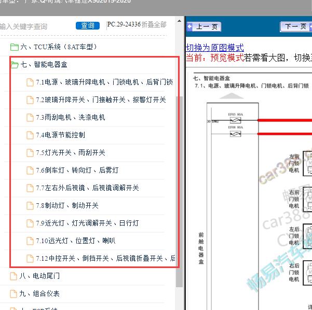Click the tree panel scrollbar thumb
Image resolution: width=312 pixels, height=310 pixels.
179,192
